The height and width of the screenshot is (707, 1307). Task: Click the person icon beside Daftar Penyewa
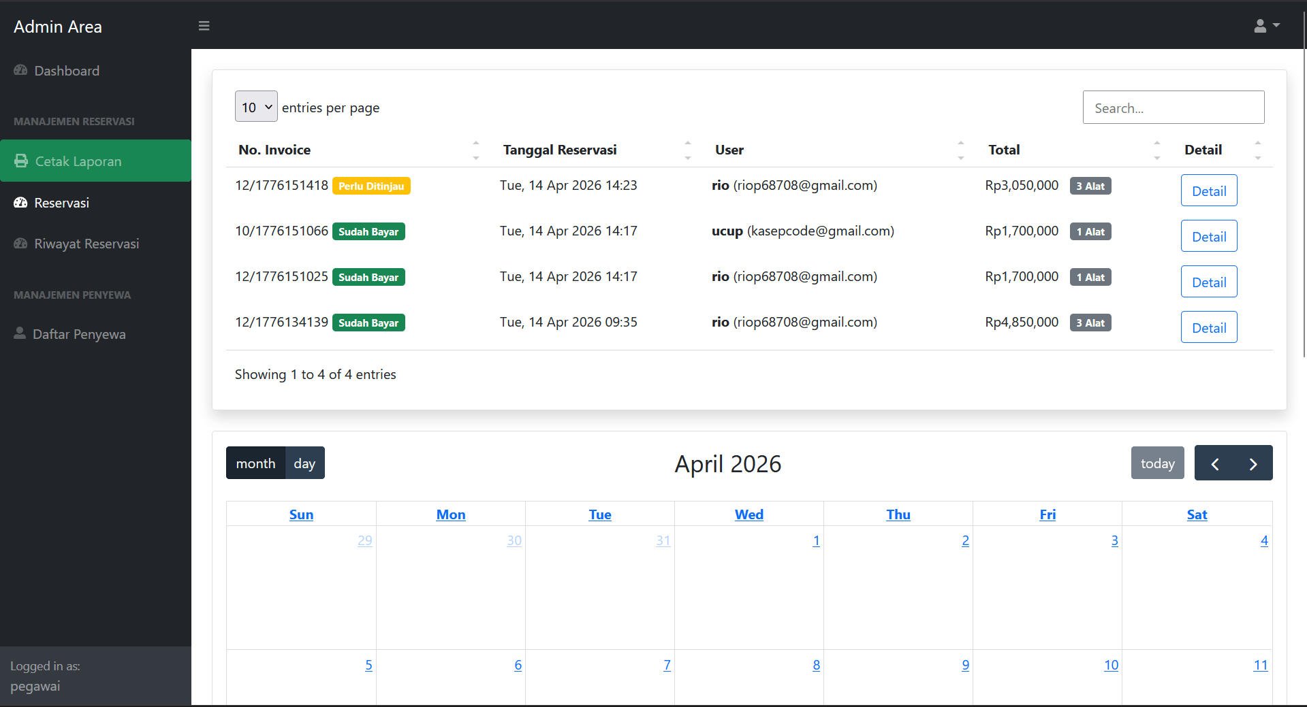pyautogui.click(x=20, y=333)
